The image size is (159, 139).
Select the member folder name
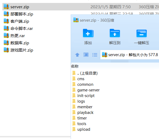click(x=85, y=107)
